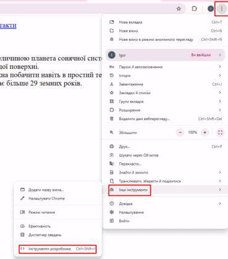The height and width of the screenshot is (259, 228).
Task: Click the printer icon beside 'Друк'
Action: [x=112, y=146]
